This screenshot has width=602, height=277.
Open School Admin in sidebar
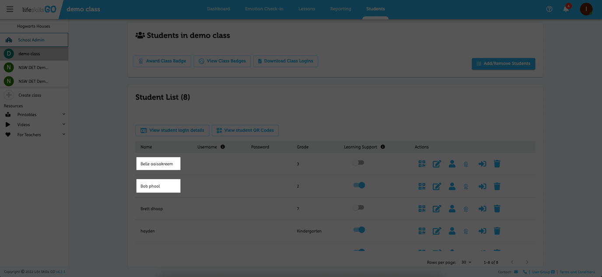[34, 40]
